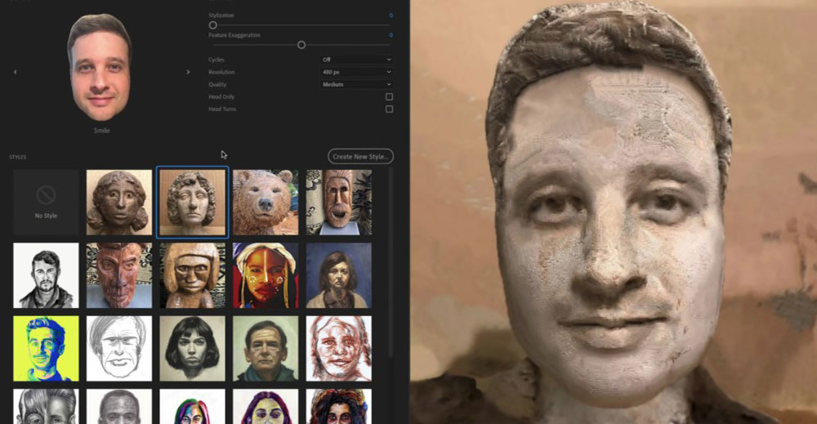Select the red carved wood face style
This screenshot has height=424, width=817.
coord(119,275)
